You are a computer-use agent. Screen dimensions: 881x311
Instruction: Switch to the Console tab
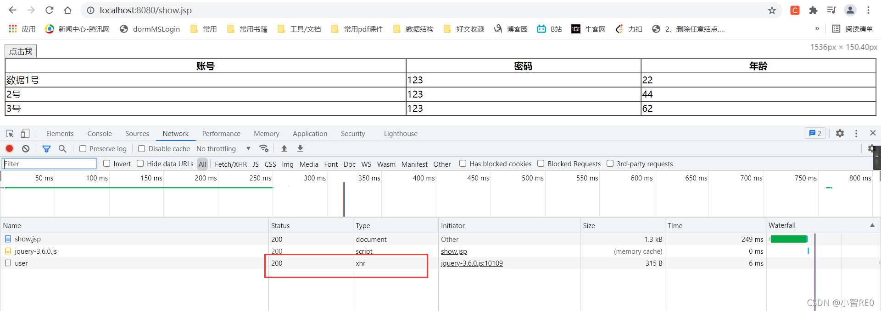pyautogui.click(x=100, y=134)
